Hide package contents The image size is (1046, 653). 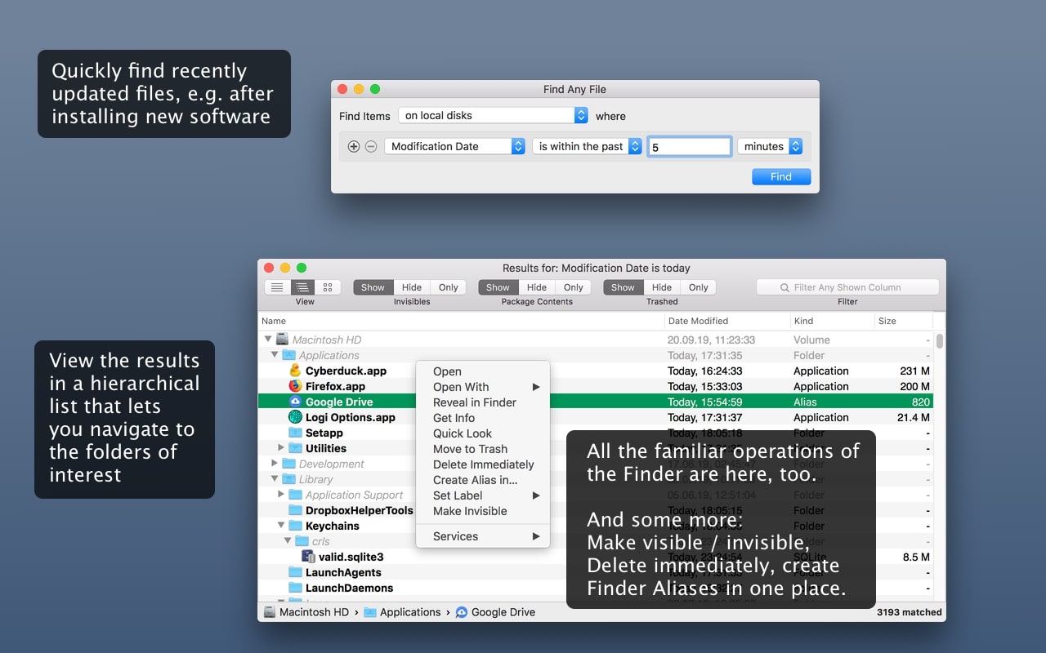point(536,287)
